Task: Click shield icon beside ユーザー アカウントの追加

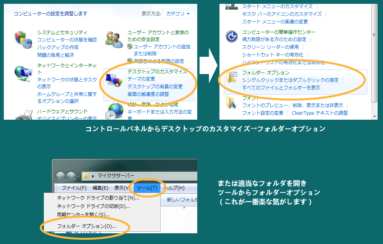Action: 130,46
